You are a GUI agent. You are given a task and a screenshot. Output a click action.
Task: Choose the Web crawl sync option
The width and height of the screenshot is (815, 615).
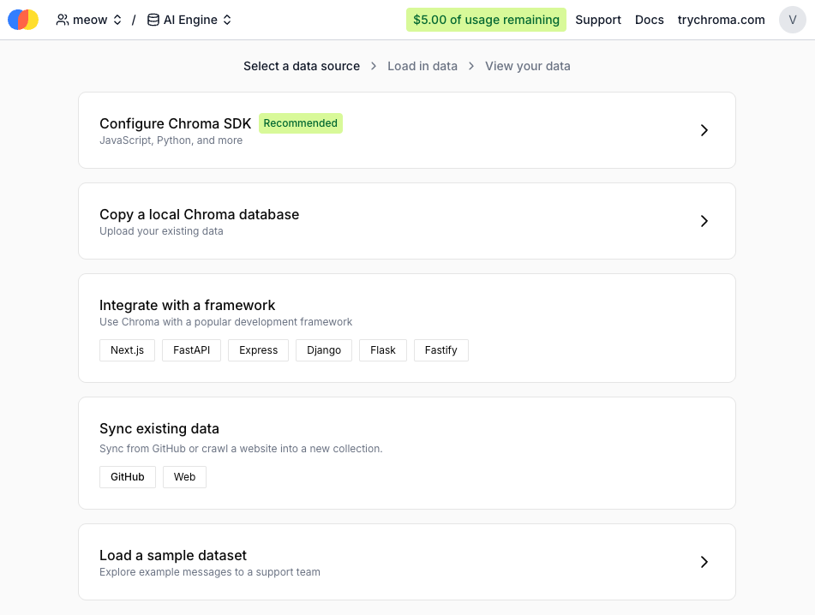pos(184,477)
